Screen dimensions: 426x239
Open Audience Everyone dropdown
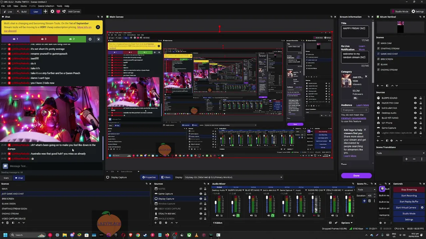click(x=355, y=110)
